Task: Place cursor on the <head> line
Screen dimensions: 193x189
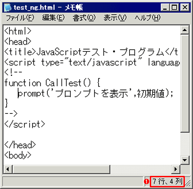Action: coord(18,42)
